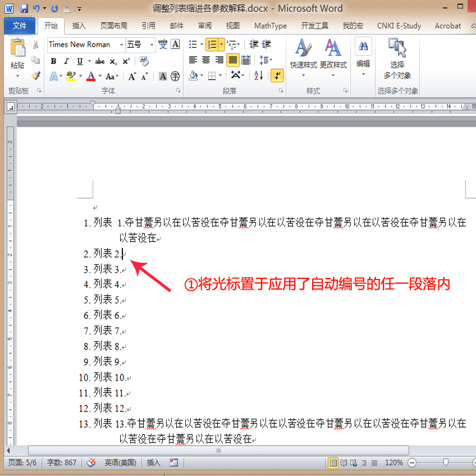Screen dimensions: 476x476
Task: Toggle numbered list button
Action: pyautogui.click(x=213, y=44)
